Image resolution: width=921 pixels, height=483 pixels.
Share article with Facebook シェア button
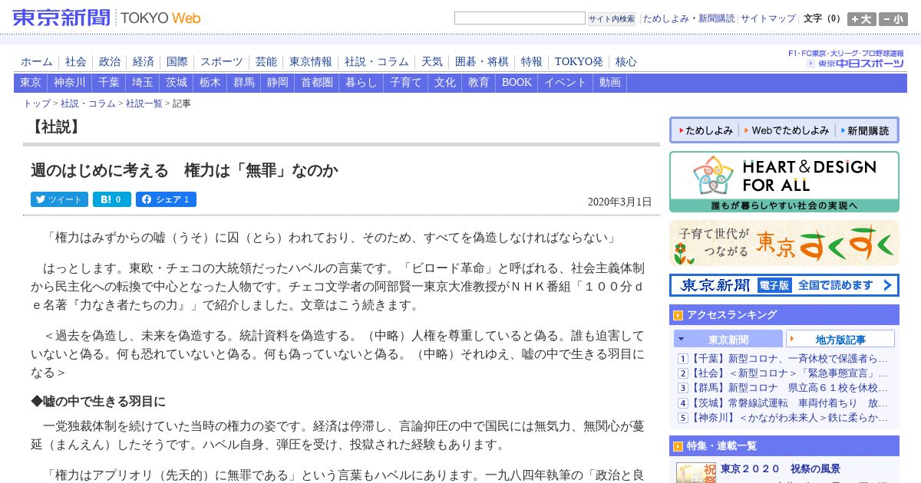166,199
